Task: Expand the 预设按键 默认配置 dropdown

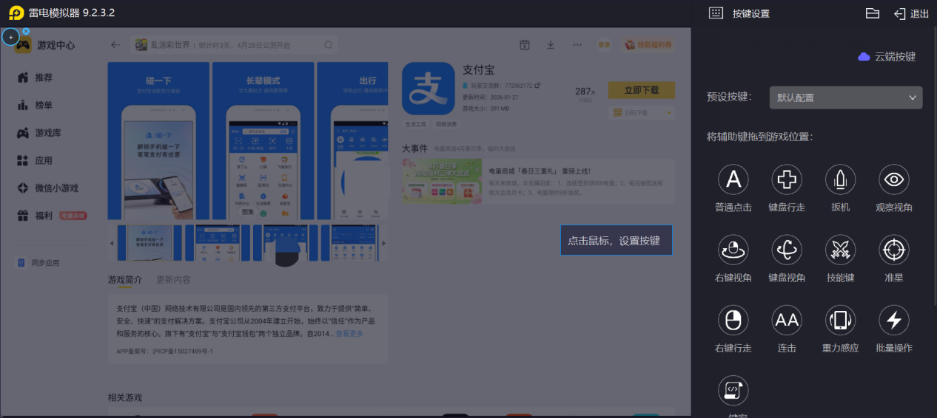Action: 846,97
